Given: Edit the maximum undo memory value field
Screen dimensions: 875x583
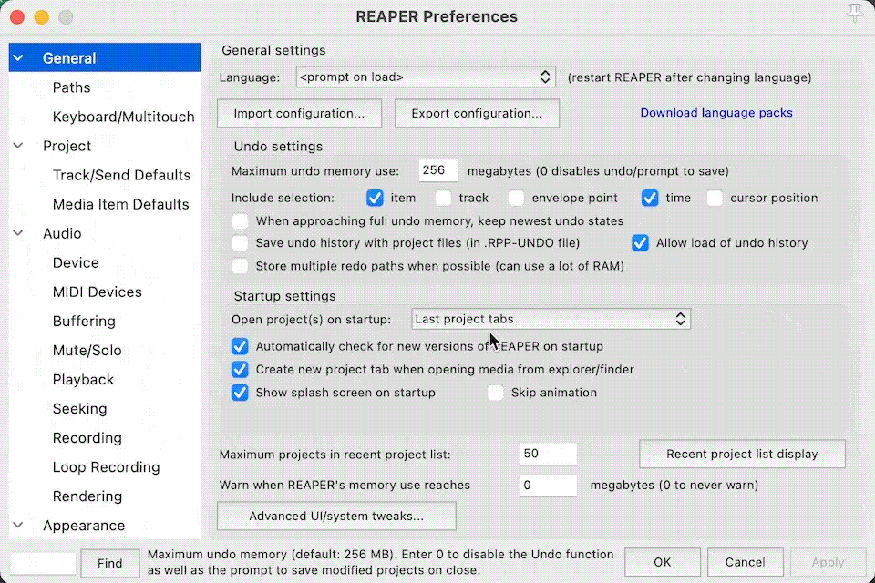Looking at the screenshot, I should pos(437,170).
